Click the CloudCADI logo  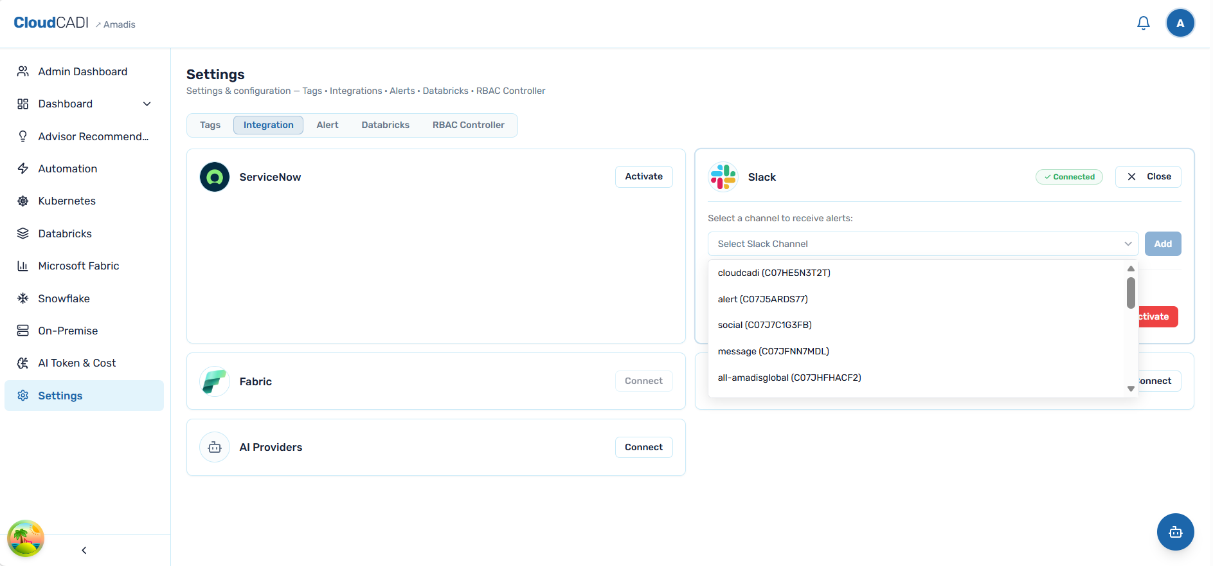coord(51,23)
